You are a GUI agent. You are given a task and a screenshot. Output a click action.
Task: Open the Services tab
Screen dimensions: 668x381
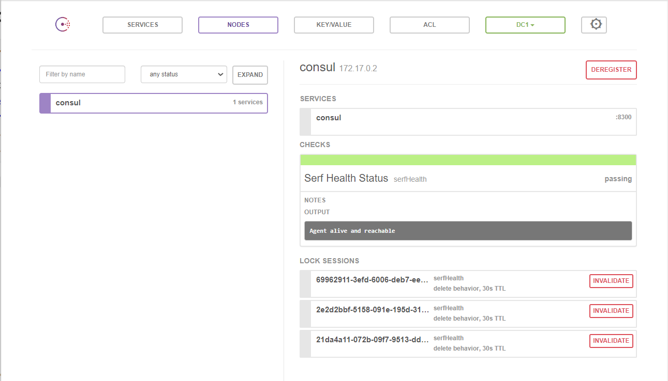pyautogui.click(x=143, y=25)
